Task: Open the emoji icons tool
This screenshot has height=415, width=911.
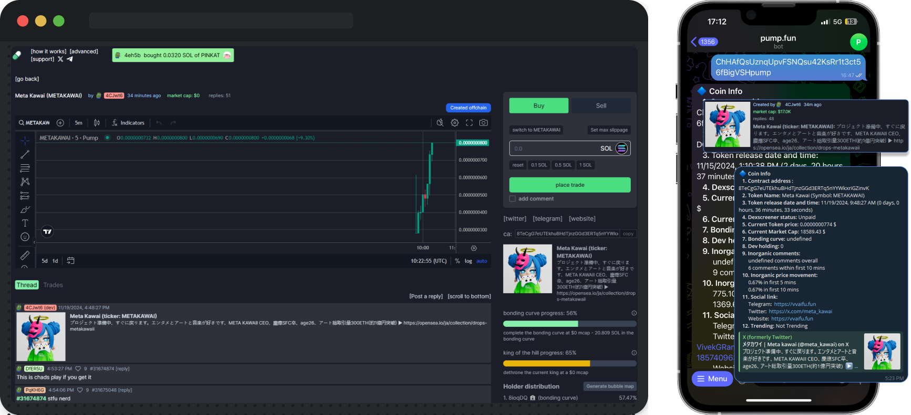Action: pyautogui.click(x=25, y=237)
